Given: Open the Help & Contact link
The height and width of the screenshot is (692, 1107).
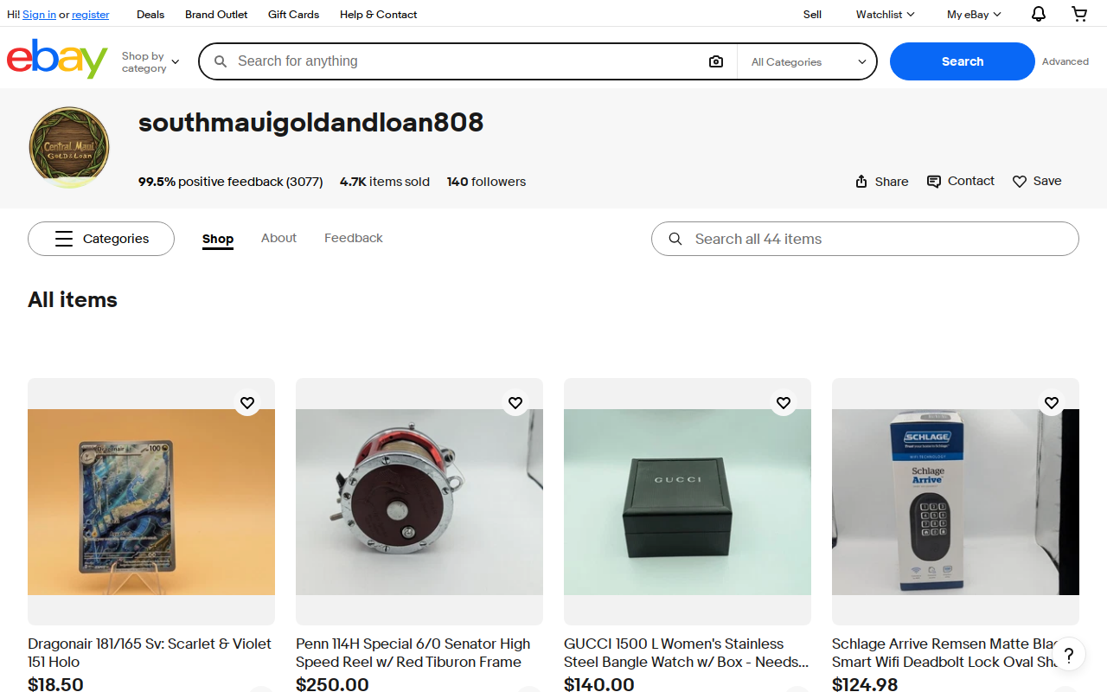Looking at the screenshot, I should point(378,14).
